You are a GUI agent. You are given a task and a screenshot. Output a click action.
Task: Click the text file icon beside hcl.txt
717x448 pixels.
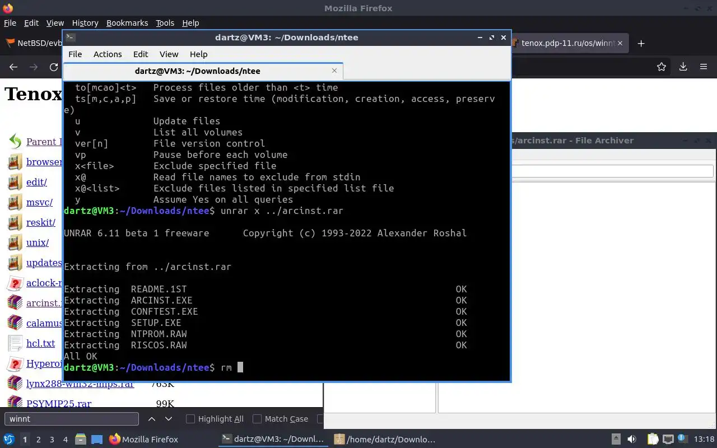pyautogui.click(x=15, y=343)
